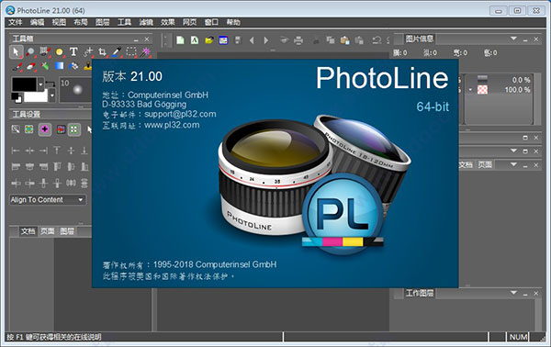
Task: Select the zoom magnifier tool
Action: 30,52
